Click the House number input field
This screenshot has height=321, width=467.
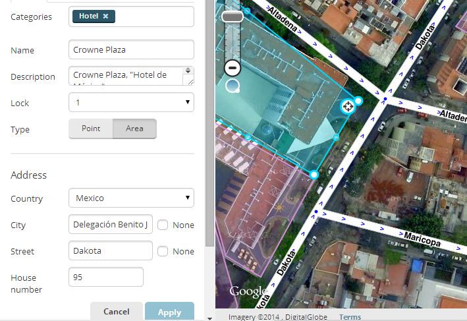tap(106, 277)
